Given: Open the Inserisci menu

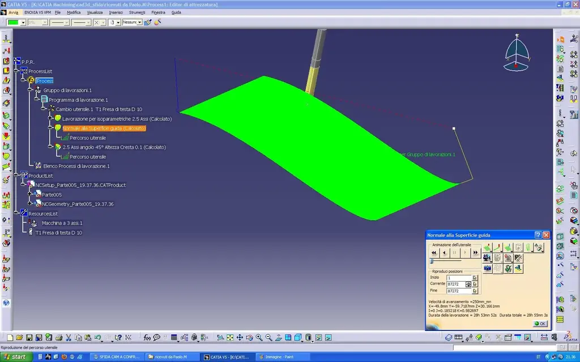Looking at the screenshot, I should [x=116, y=12].
